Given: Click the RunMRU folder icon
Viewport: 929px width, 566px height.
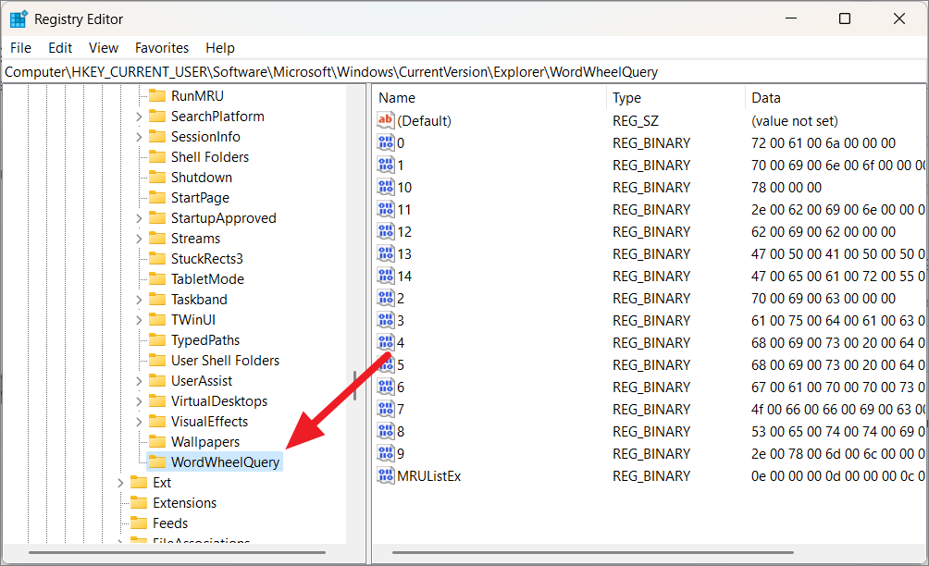Looking at the screenshot, I should tap(157, 96).
